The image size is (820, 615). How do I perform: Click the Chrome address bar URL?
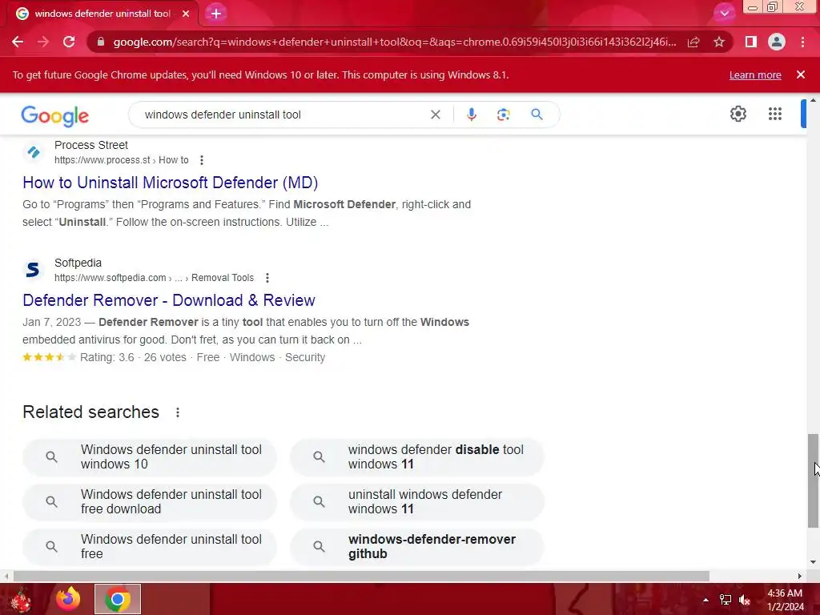[394, 42]
